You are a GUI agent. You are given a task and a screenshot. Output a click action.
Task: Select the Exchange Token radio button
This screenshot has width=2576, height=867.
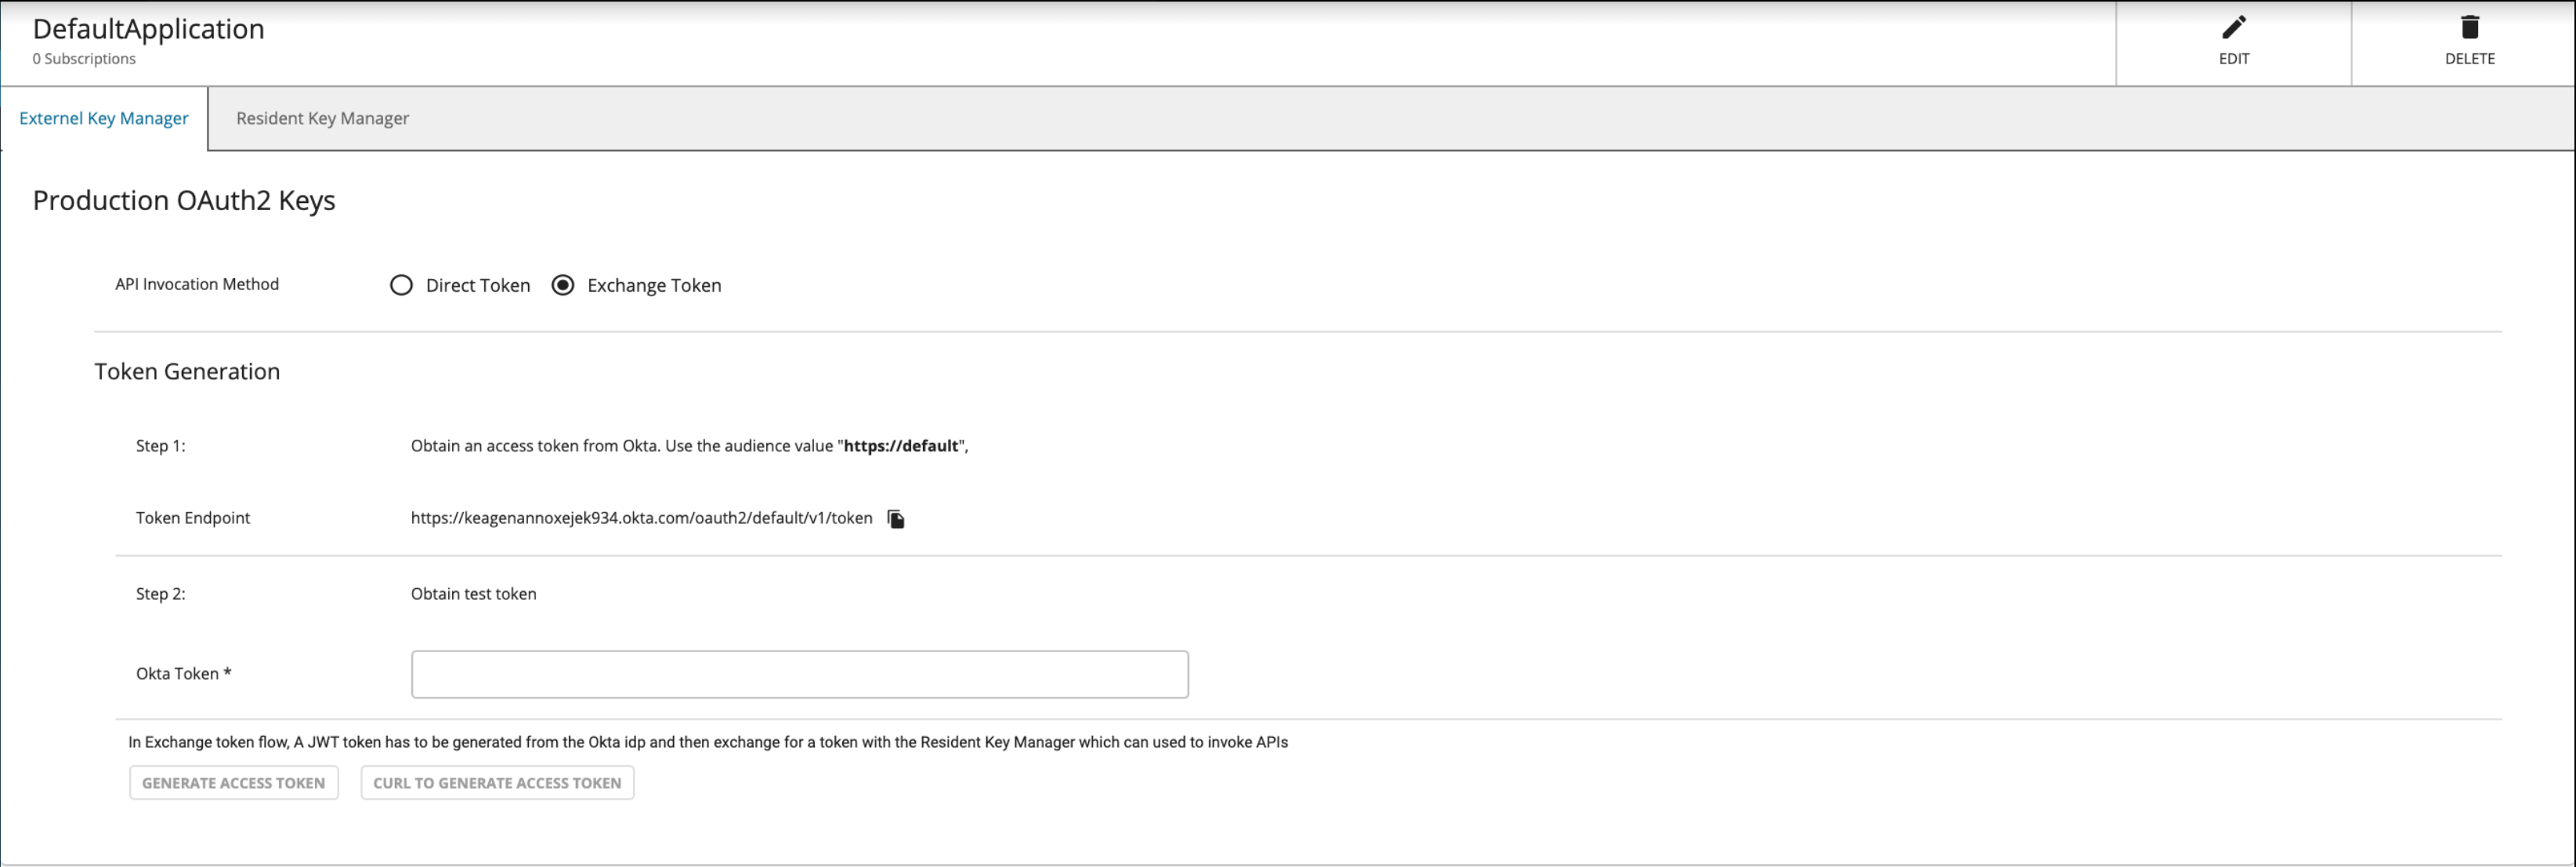coord(563,285)
